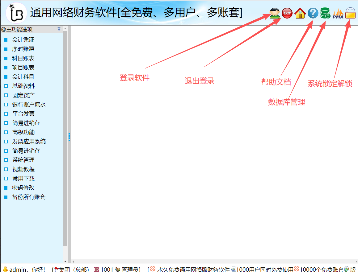Click the PMA icon in toolbar
Viewport: 358px width, 272px height.
point(338,14)
